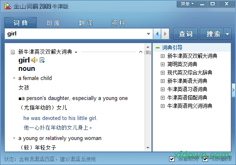Screen dimensions: 236x165
Task: Click the Chinese meaning （较）年轻女子
Action: [x=38, y=148]
